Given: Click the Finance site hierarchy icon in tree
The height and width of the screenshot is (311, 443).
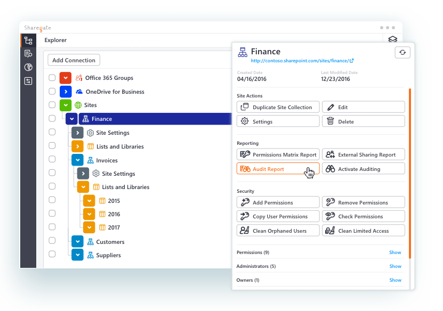Looking at the screenshot, I should [x=85, y=119].
